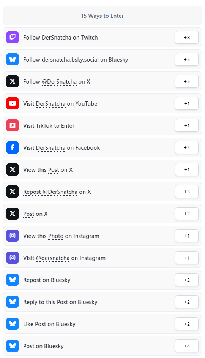
Task: Open View this Post on X entry
Action: click(x=102, y=169)
